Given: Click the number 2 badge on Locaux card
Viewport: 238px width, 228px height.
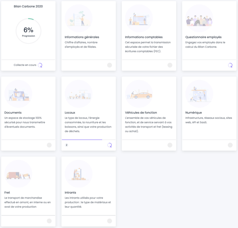Looking at the screenshot, I should point(67,145).
